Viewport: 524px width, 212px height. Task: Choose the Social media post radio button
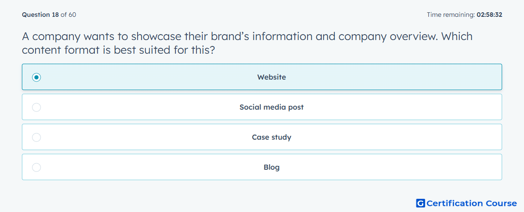tap(36, 107)
